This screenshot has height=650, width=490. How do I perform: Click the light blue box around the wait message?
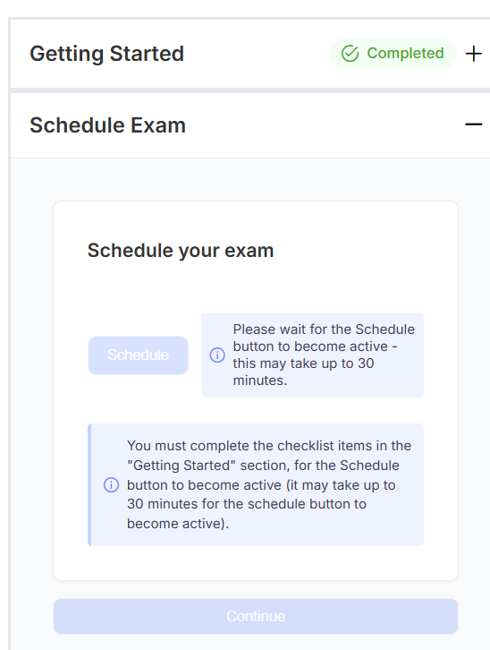tap(312, 355)
